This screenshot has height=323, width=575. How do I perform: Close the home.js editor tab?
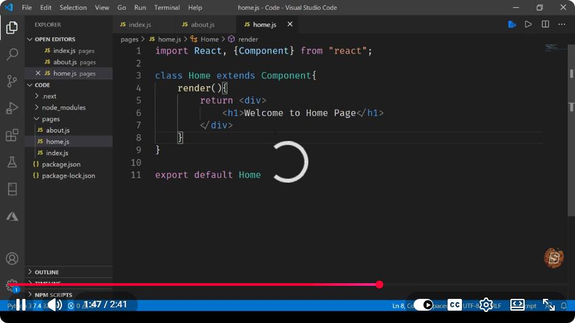point(289,24)
